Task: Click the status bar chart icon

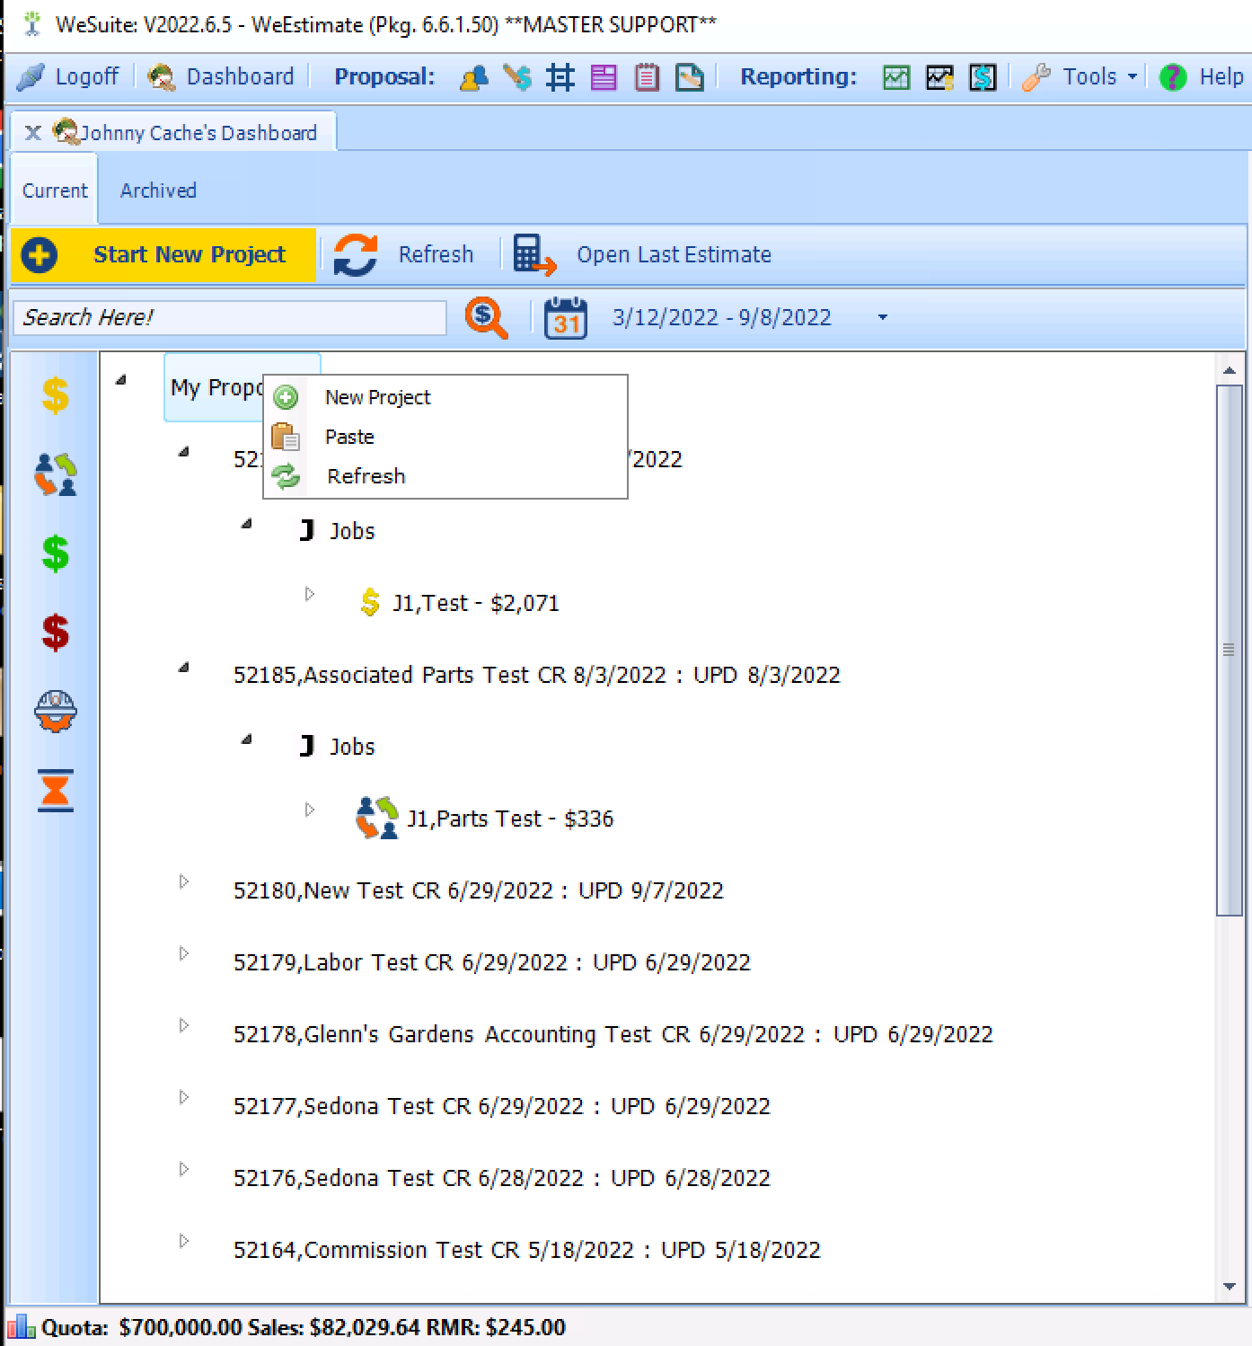Action: coord(20,1327)
